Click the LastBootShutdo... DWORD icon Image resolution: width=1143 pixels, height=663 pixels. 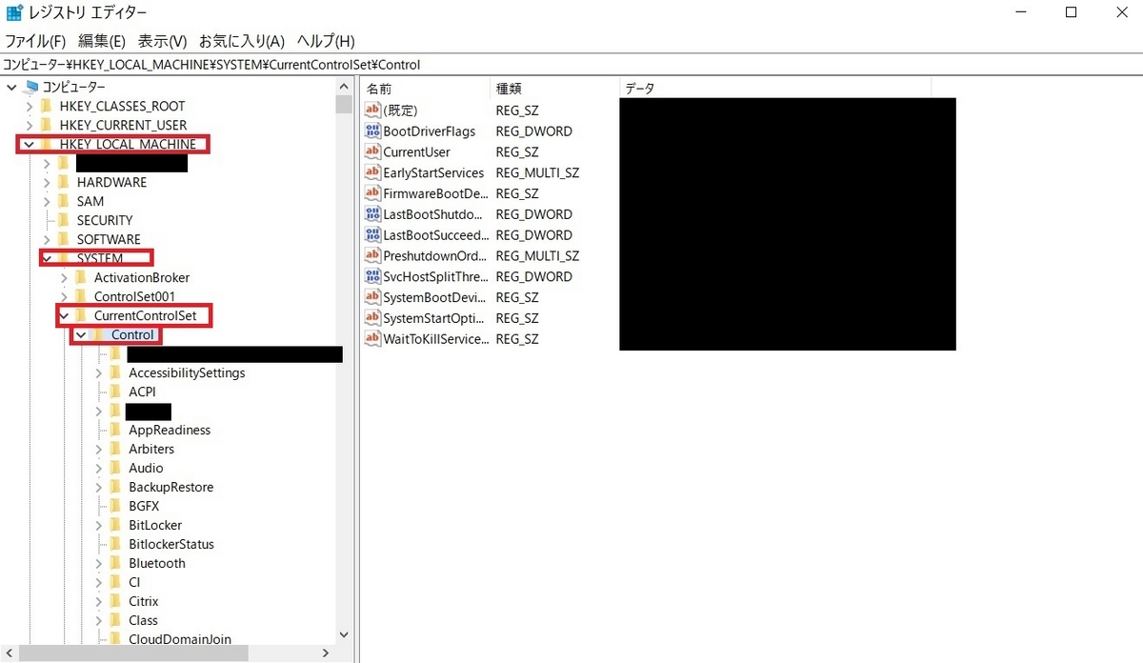(x=373, y=214)
